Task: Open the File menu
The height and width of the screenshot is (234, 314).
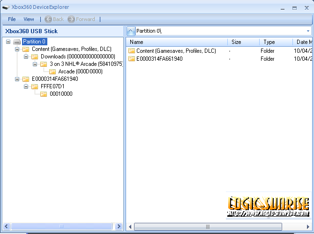Action: coord(12,19)
